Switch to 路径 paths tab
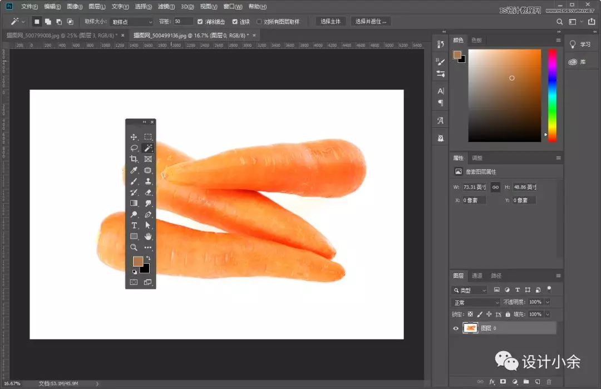 tap(496, 275)
